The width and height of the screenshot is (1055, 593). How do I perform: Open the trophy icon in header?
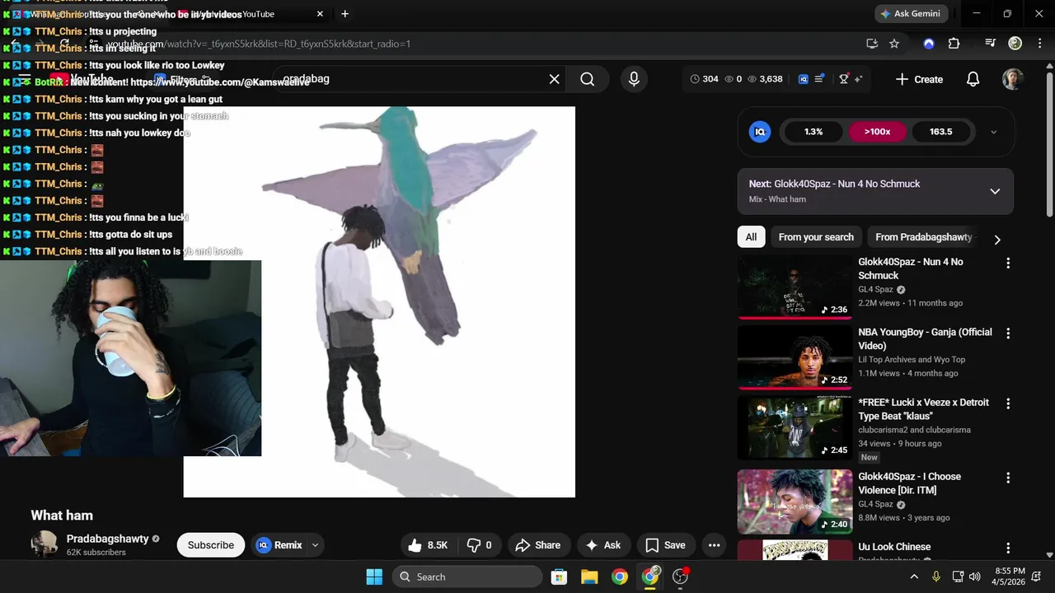tap(844, 79)
